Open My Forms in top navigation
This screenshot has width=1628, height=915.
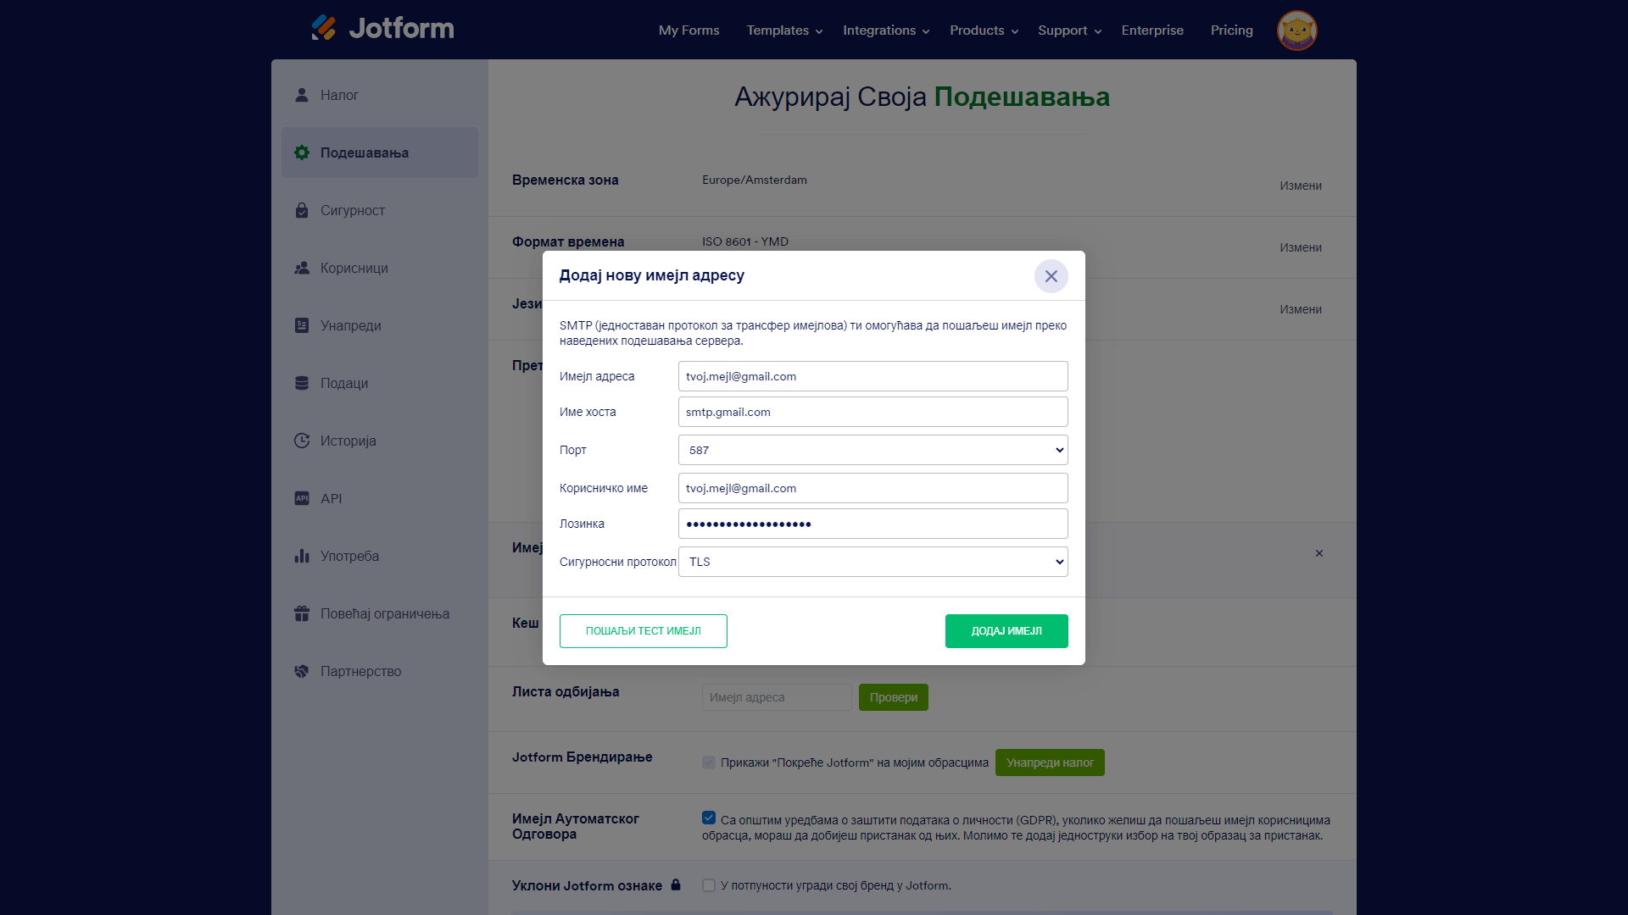[x=689, y=30]
